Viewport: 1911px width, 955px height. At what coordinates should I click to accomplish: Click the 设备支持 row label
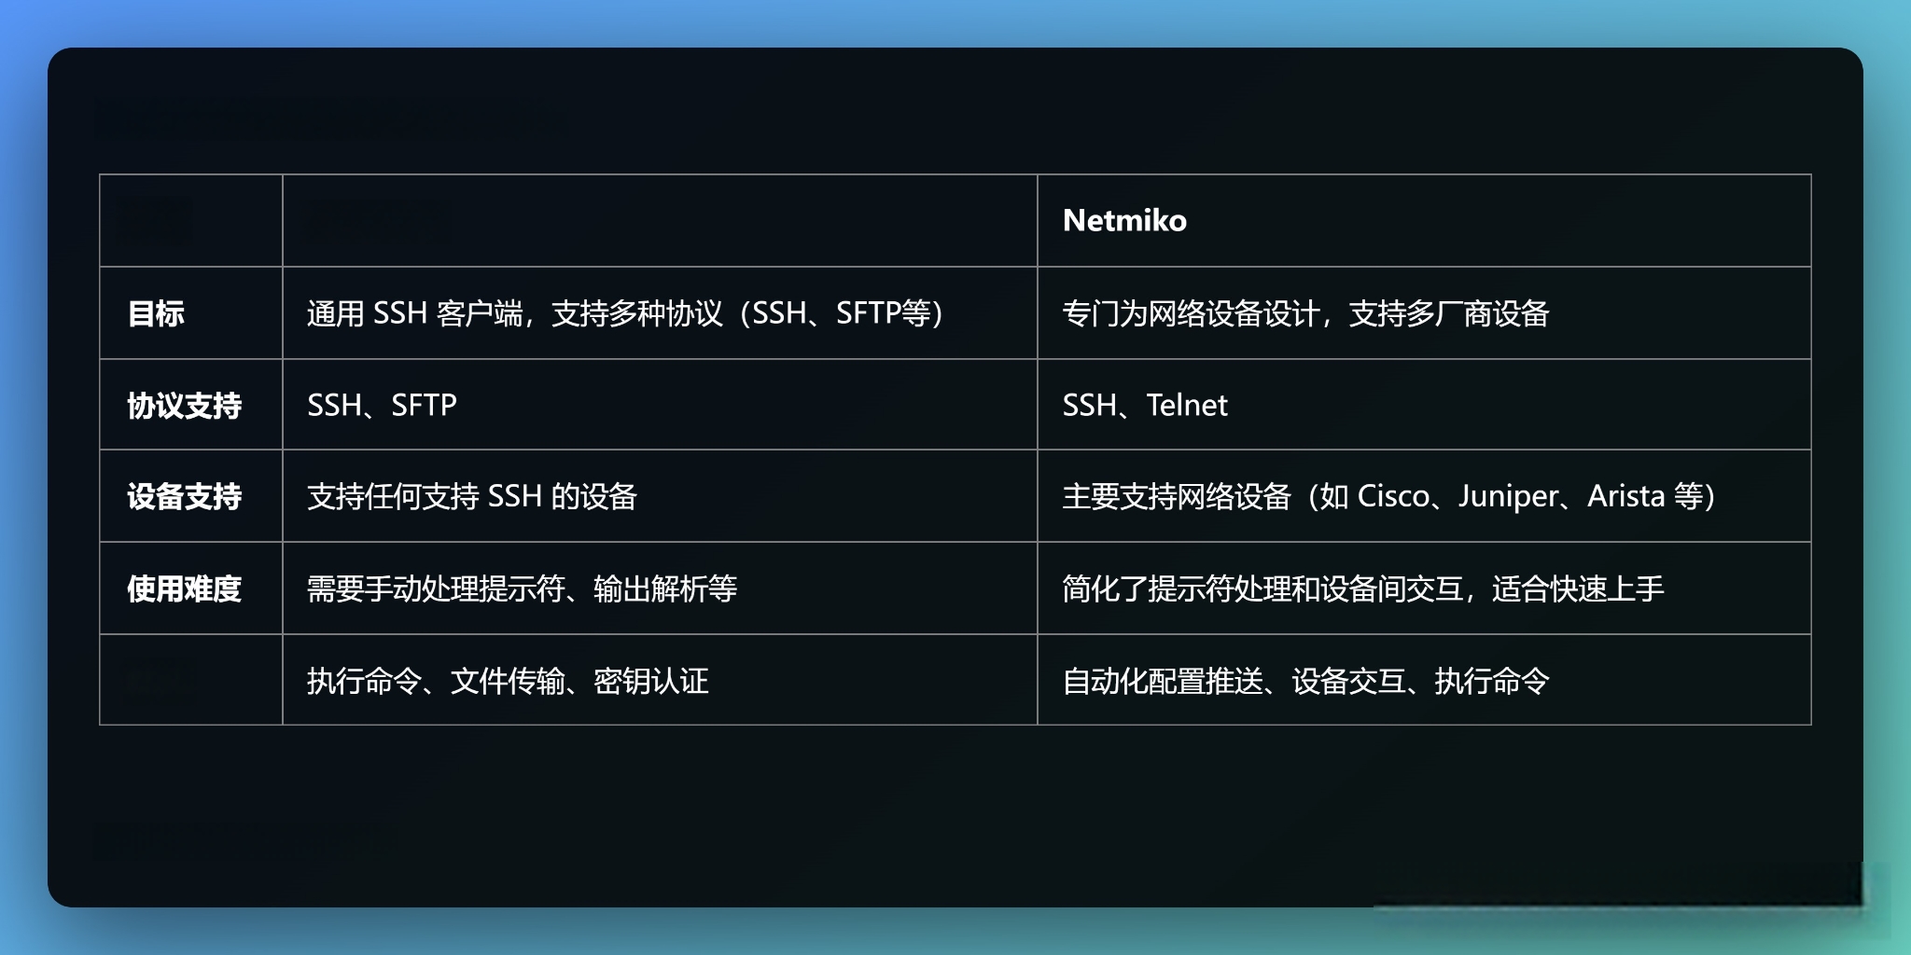pyautogui.click(x=184, y=496)
